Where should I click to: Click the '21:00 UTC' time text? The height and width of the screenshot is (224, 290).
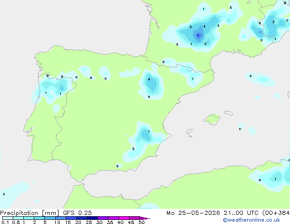(x=241, y=213)
